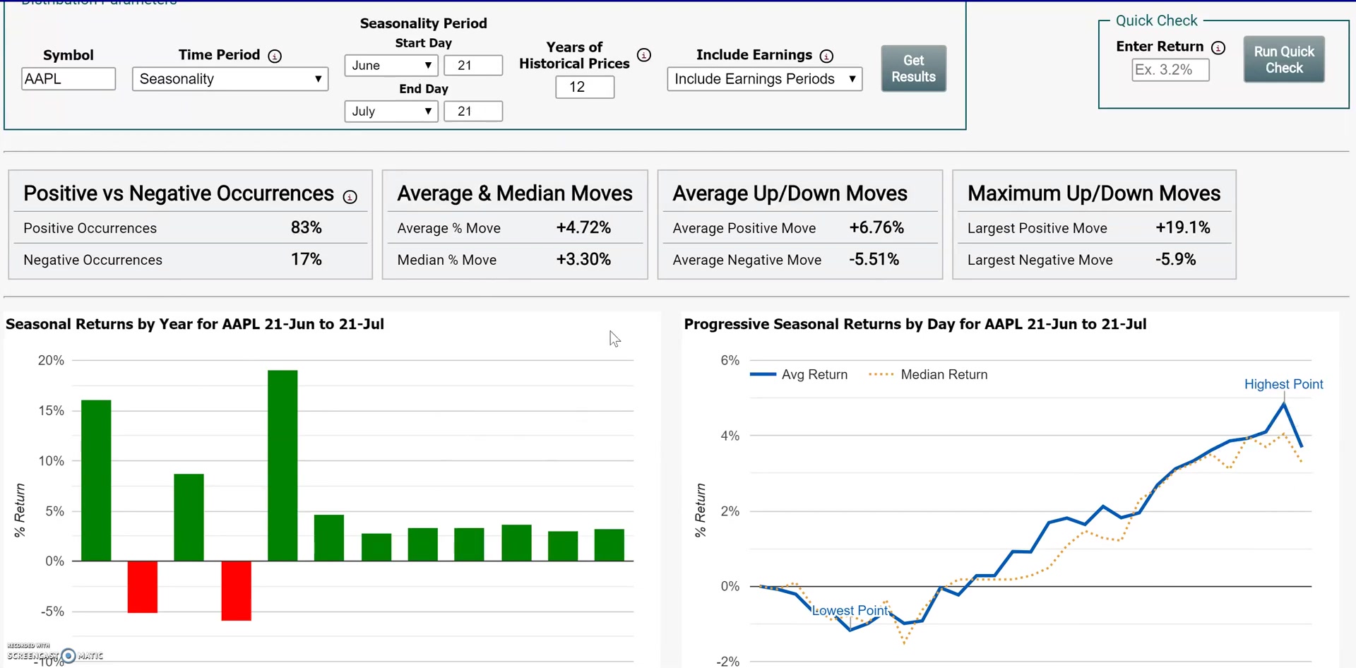Click Positive vs Negative Occurrences info icon

pos(350,197)
